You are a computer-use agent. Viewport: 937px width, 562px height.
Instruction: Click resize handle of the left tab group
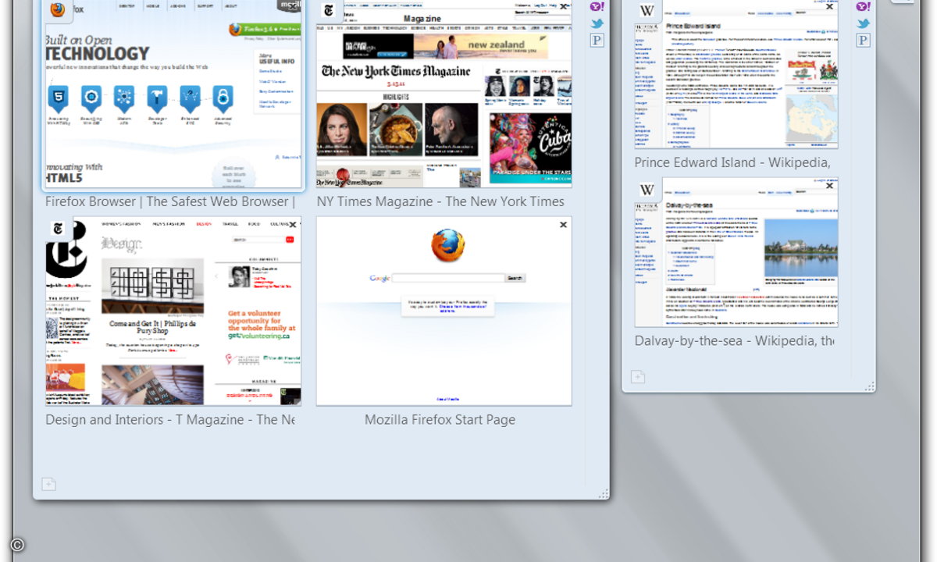[603, 493]
